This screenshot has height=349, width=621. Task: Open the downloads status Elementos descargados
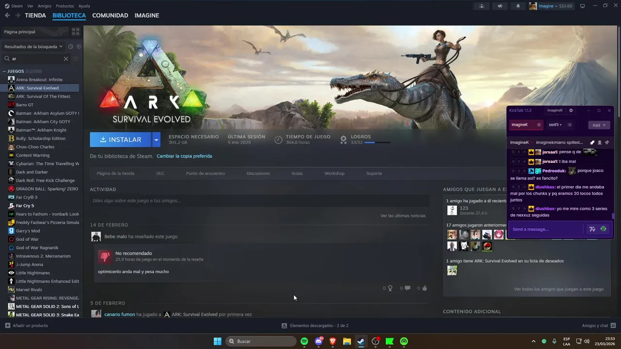(x=315, y=326)
